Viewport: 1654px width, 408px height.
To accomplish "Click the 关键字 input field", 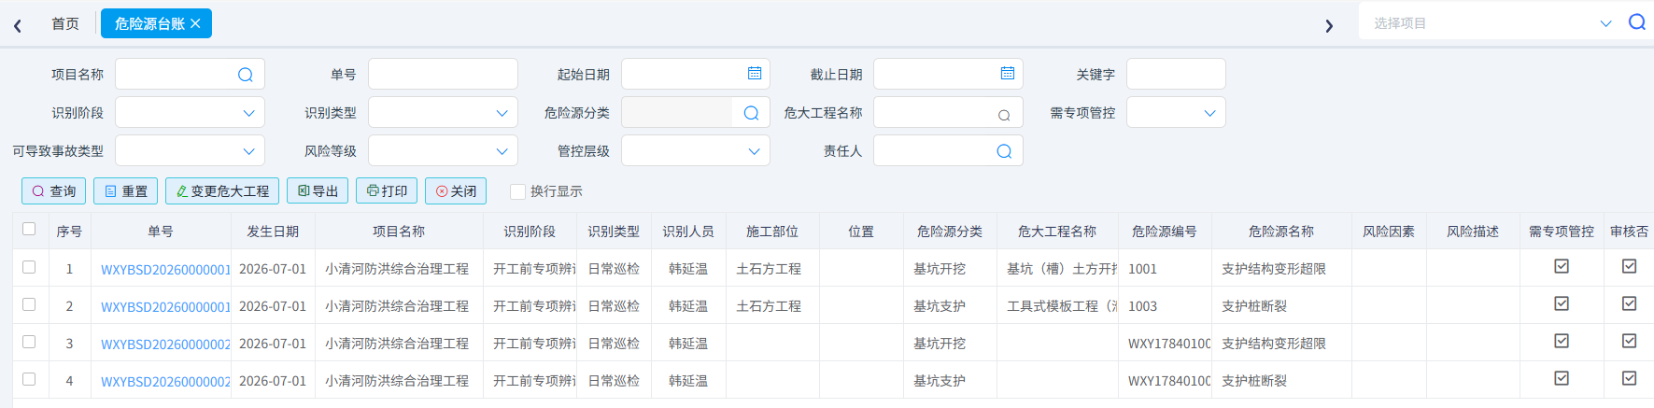I will pyautogui.click(x=1176, y=74).
